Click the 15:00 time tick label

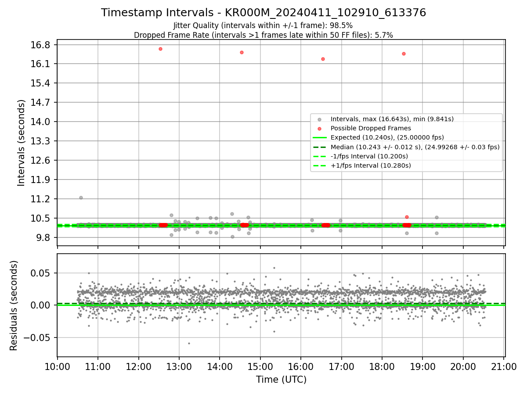pyautogui.click(x=260, y=366)
